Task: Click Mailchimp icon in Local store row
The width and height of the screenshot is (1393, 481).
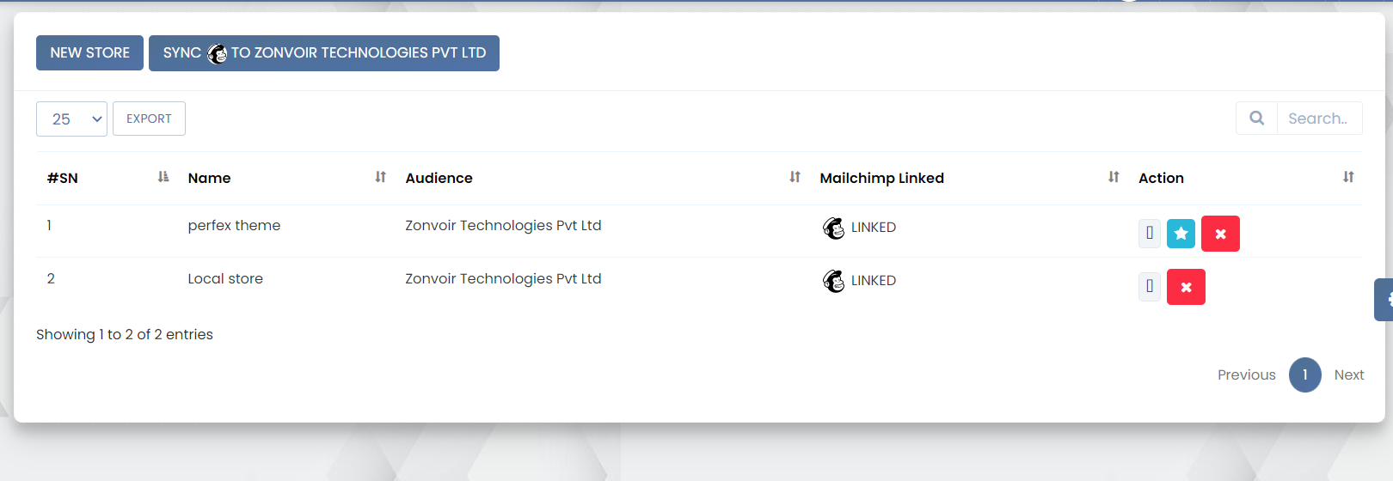Action: click(833, 281)
